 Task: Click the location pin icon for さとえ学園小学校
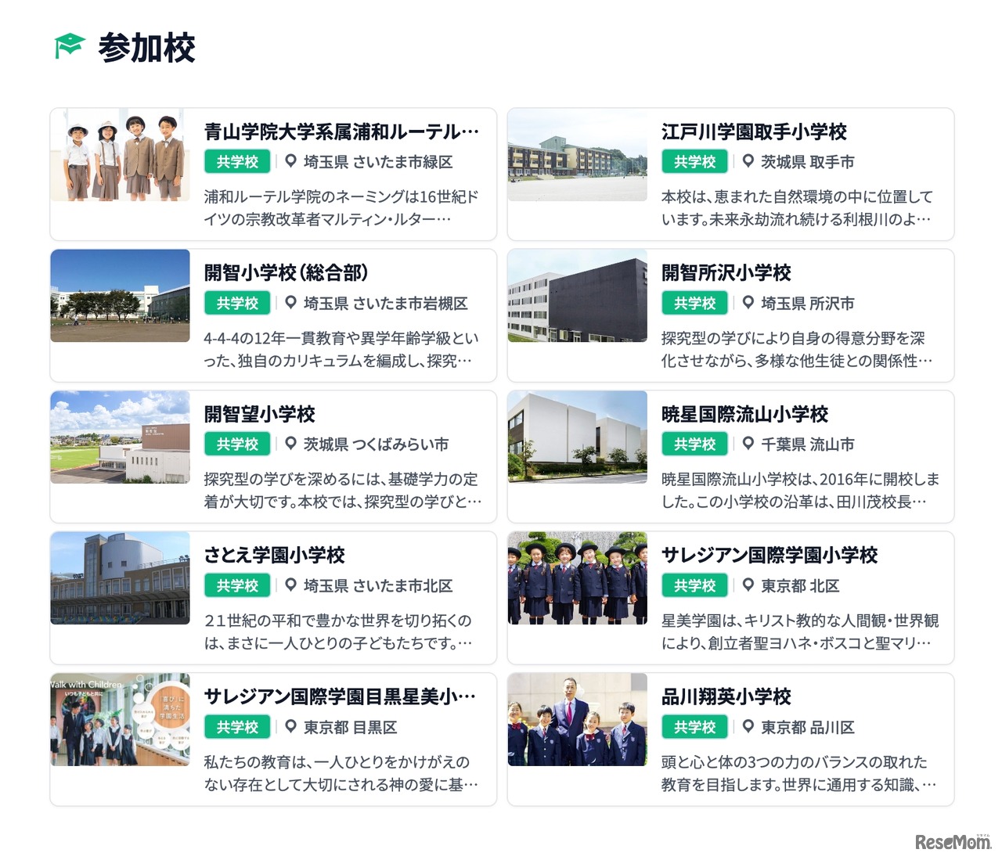289,585
